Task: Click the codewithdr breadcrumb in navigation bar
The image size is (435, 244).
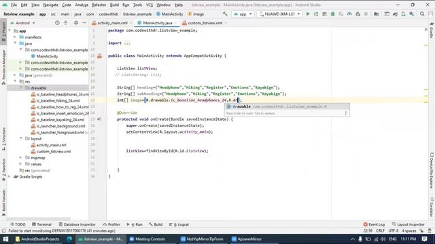Action: (109, 14)
